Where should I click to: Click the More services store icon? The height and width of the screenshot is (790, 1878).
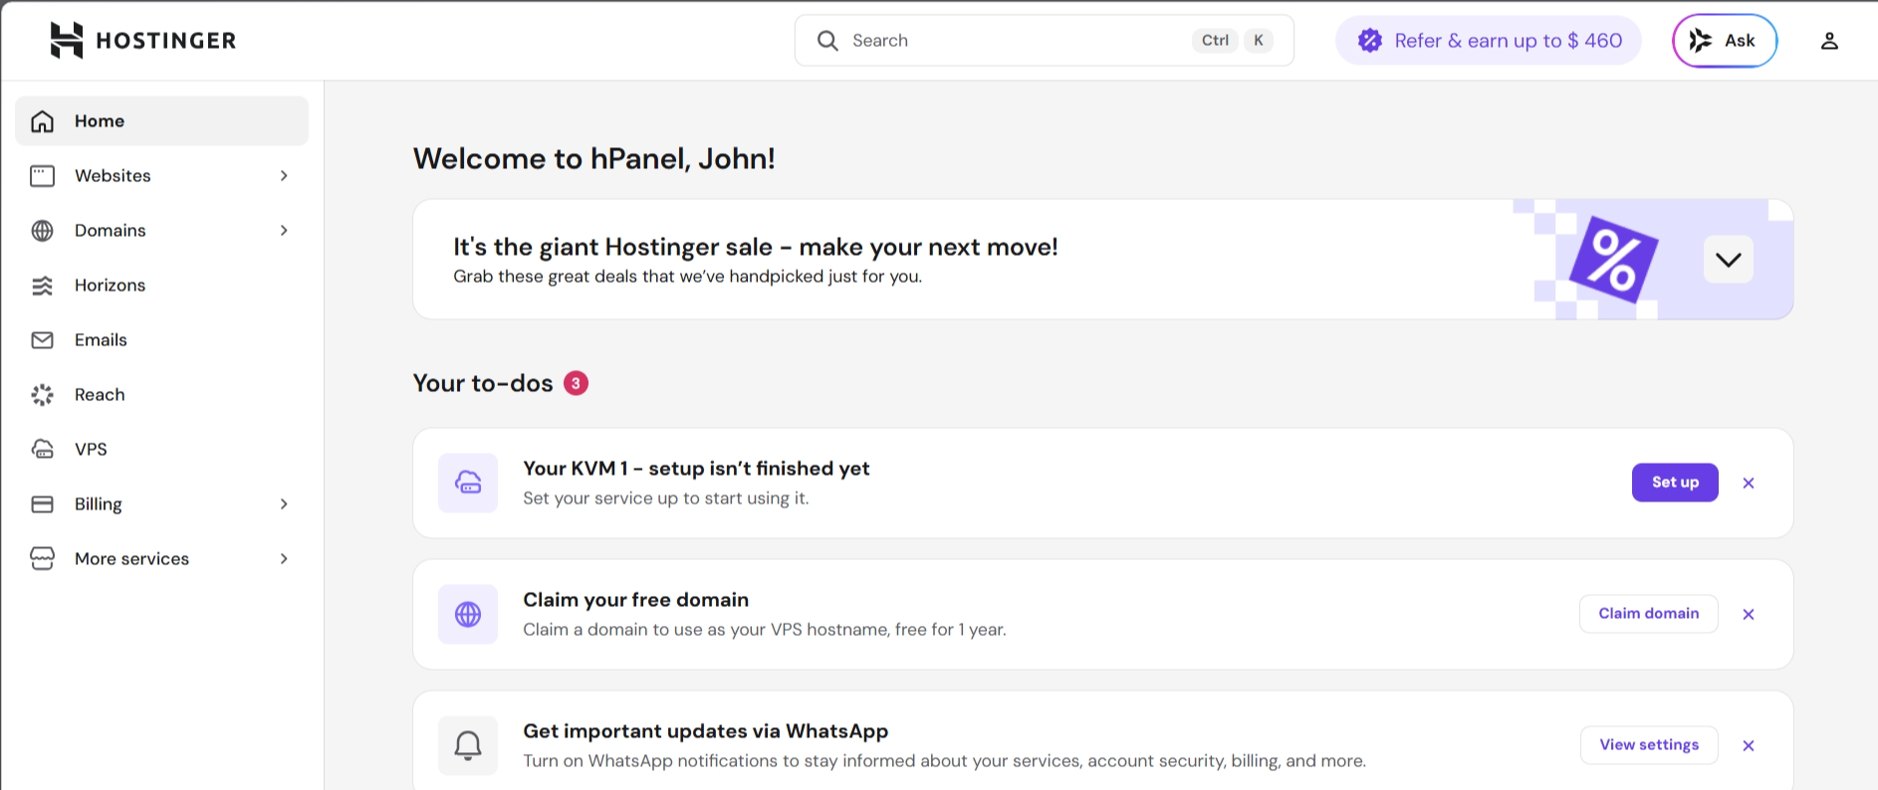click(42, 559)
